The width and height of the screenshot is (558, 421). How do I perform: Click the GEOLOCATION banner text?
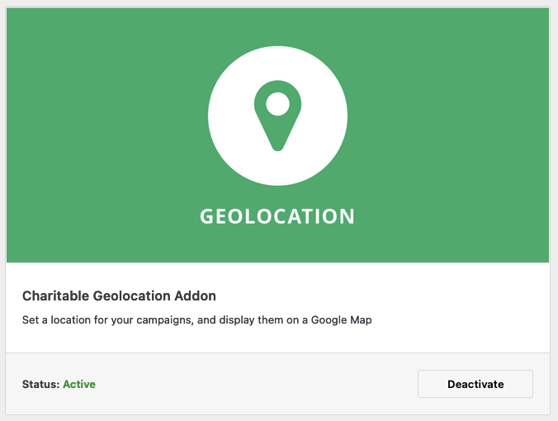pos(277,216)
